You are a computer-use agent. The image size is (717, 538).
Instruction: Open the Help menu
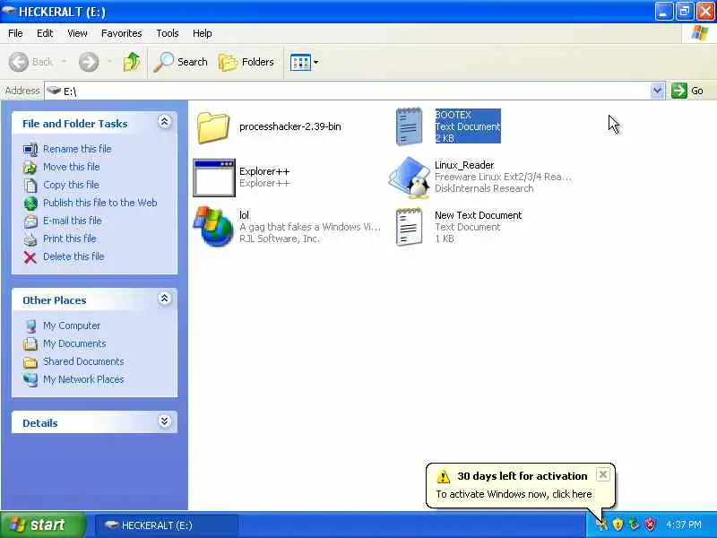(x=203, y=33)
